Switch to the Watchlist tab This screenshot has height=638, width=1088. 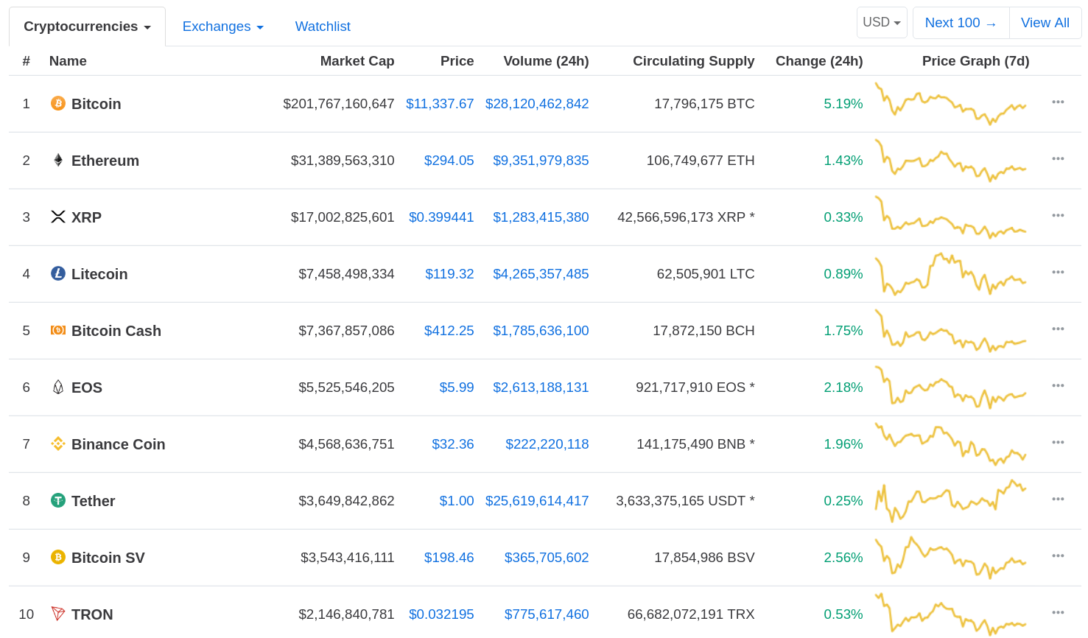[323, 27]
